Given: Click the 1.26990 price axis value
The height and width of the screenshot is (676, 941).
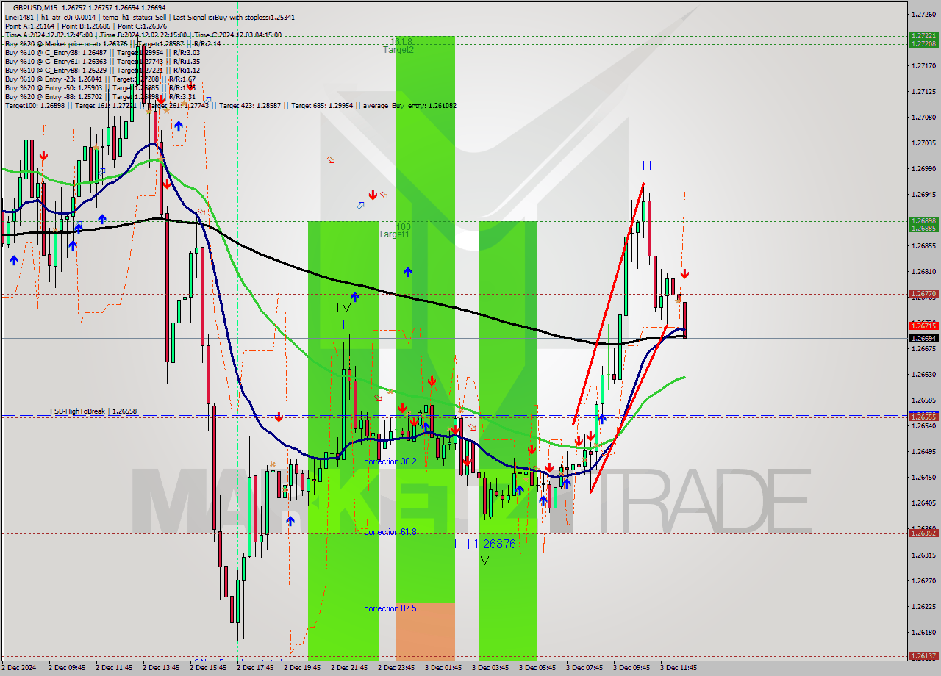Looking at the screenshot, I should coord(923,168).
